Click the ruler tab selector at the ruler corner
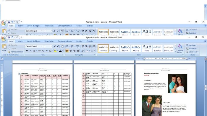Image resolution: width=207 pixels, height=116 pixels. pyautogui.click(x=2, y=59)
